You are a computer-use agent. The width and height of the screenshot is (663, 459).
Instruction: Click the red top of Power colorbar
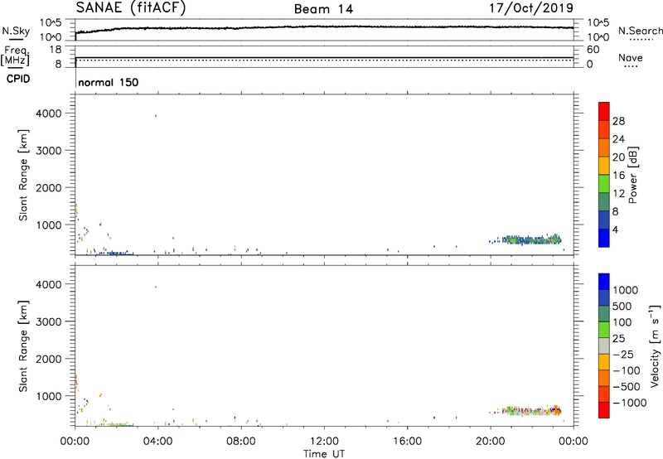point(604,111)
